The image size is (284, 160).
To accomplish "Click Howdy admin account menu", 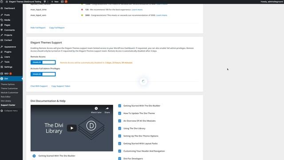I will pos(272,2).
